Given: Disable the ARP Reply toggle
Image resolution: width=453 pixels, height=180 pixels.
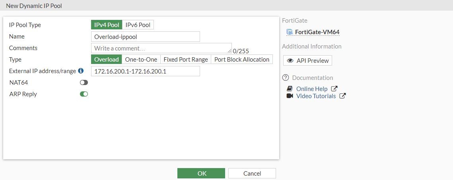Looking at the screenshot, I should tap(84, 94).
